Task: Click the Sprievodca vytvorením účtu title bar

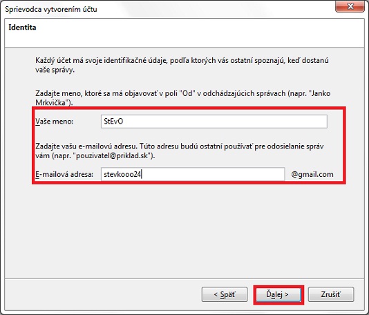Action: [x=51, y=9]
